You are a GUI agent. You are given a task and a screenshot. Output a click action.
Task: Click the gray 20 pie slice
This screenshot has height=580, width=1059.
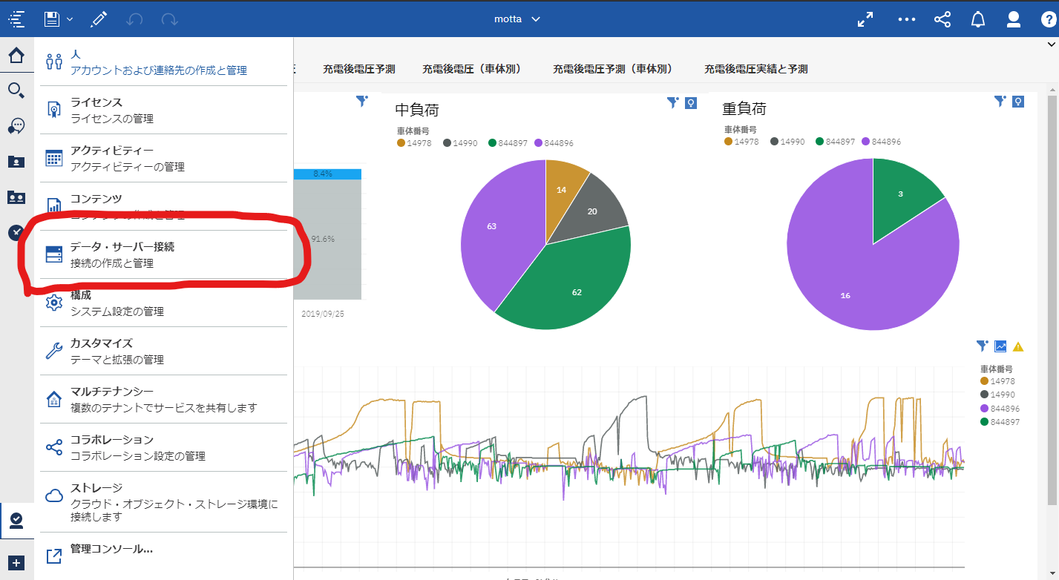pos(594,211)
